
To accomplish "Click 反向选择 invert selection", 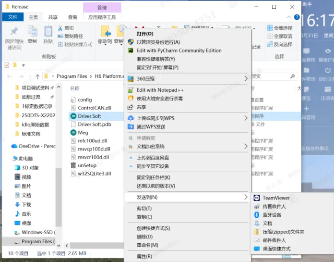I will [x=279, y=44].
